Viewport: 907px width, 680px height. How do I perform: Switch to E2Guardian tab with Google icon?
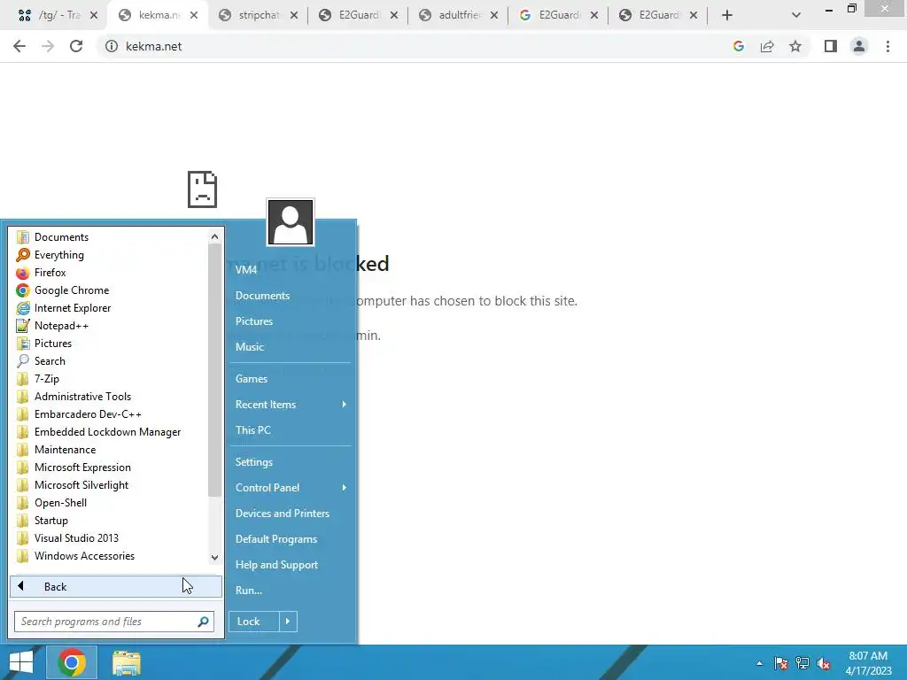click(x=549, y=15)
